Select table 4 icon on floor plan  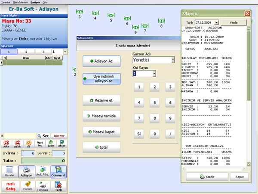(95, 13)
